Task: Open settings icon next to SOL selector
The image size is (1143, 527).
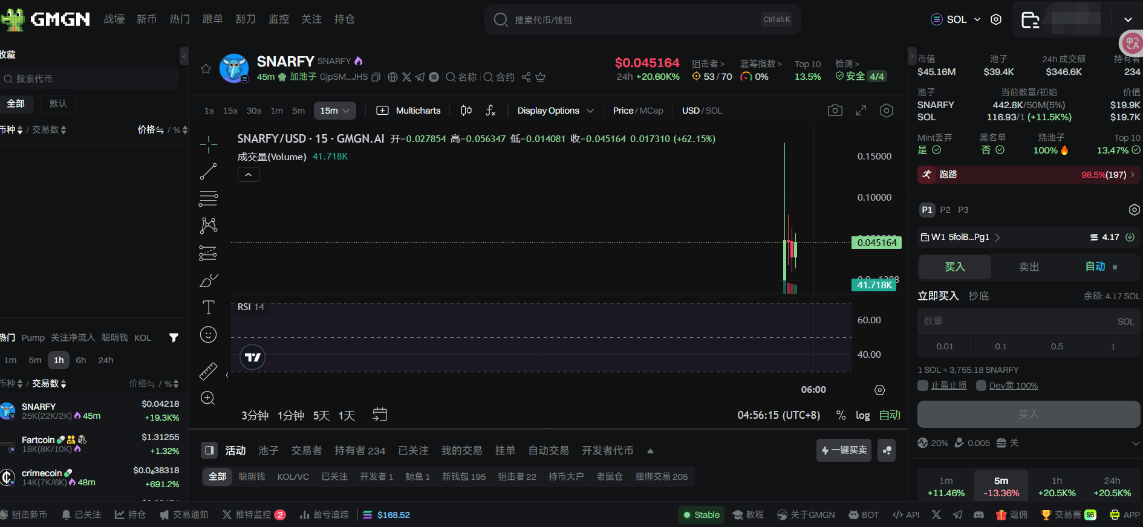Action: pyautogui.click(x=996, y=19)
